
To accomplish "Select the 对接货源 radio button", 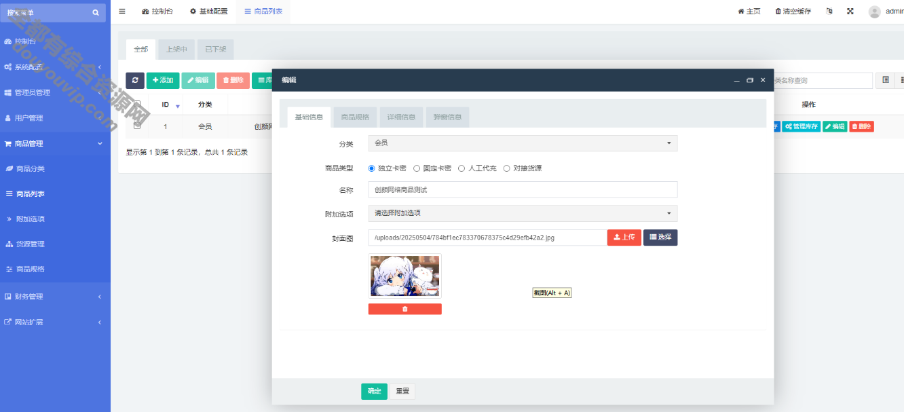I will pyautogui.click(x=506, y=168).
